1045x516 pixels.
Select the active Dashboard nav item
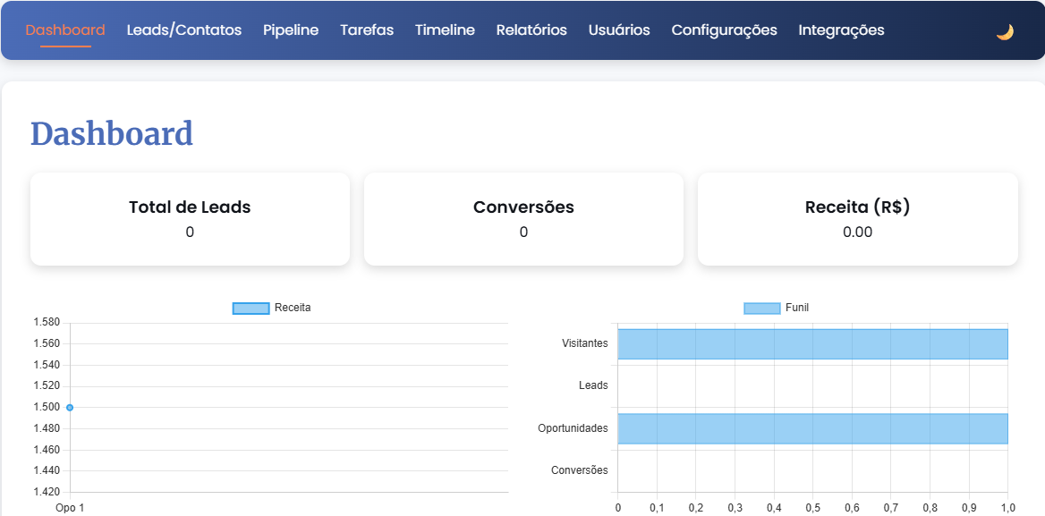tap(64, 30)
